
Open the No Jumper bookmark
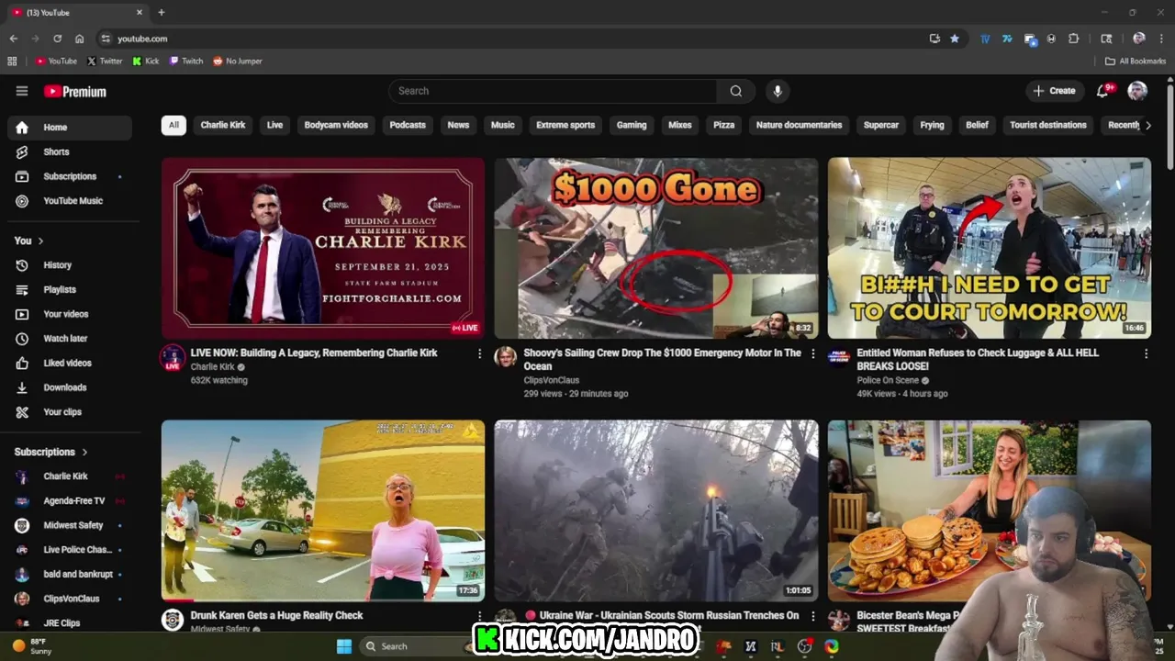tap(238, 62)
